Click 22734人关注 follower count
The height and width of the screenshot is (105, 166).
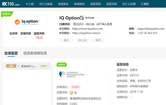[104, 24]
